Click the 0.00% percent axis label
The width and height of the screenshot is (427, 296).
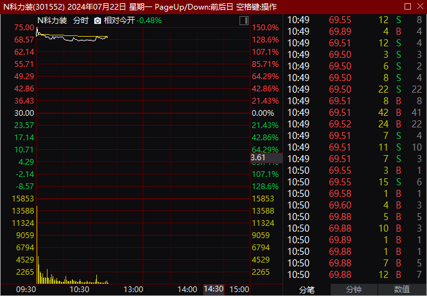(x=263, y=113)
